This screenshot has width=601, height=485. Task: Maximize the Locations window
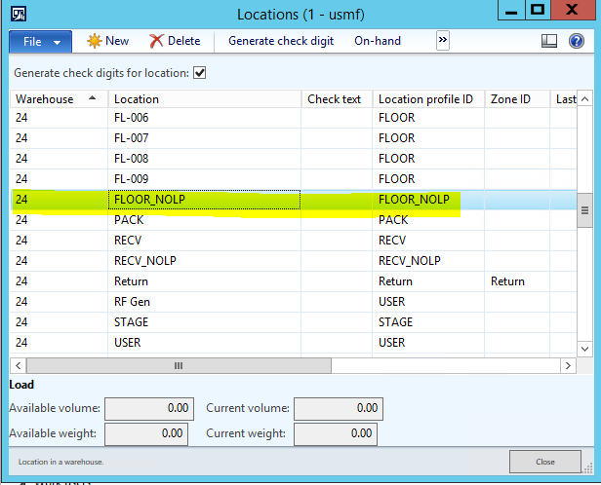click(537, 10)
